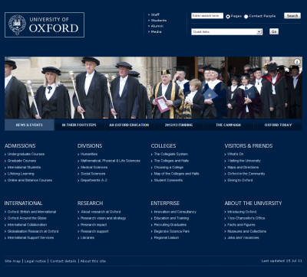Open Visitors & Friends heading
Image resolution: width=307 pixels, height=277 pixels.
point(249,146)
